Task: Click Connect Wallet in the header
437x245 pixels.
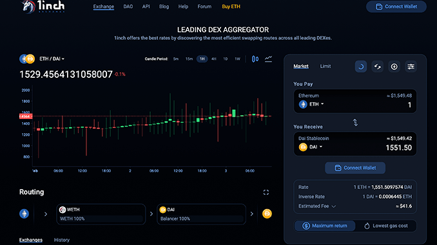Action: (396, 6)
